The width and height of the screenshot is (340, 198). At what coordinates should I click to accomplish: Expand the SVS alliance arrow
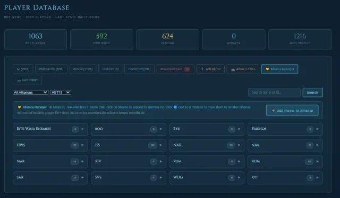161,177
